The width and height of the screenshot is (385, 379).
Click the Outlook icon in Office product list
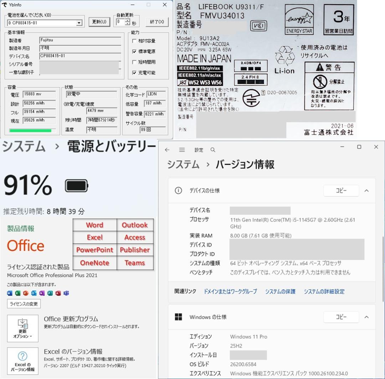(x=34, y=293)
